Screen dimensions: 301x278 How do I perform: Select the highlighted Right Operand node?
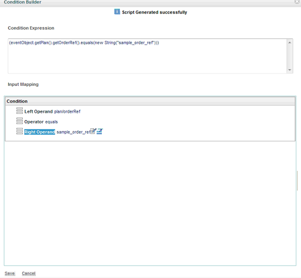pyautogui.click(x=40, y=132)
